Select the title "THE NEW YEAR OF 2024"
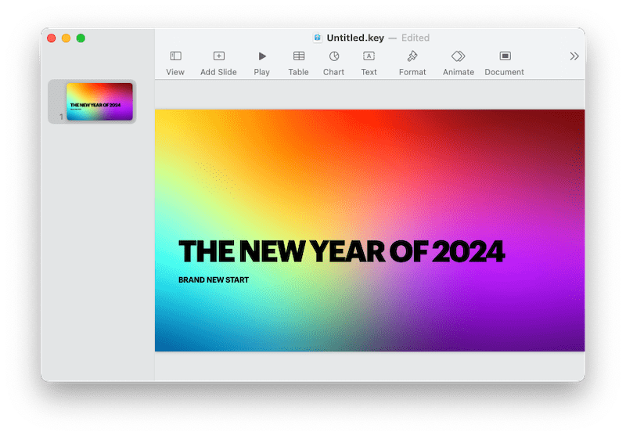The height and width of the screenshot is (436, 626). pyautogui.click(x=341, y=251)
